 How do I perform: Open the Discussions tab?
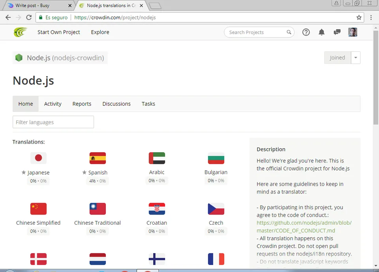(116, 104)
